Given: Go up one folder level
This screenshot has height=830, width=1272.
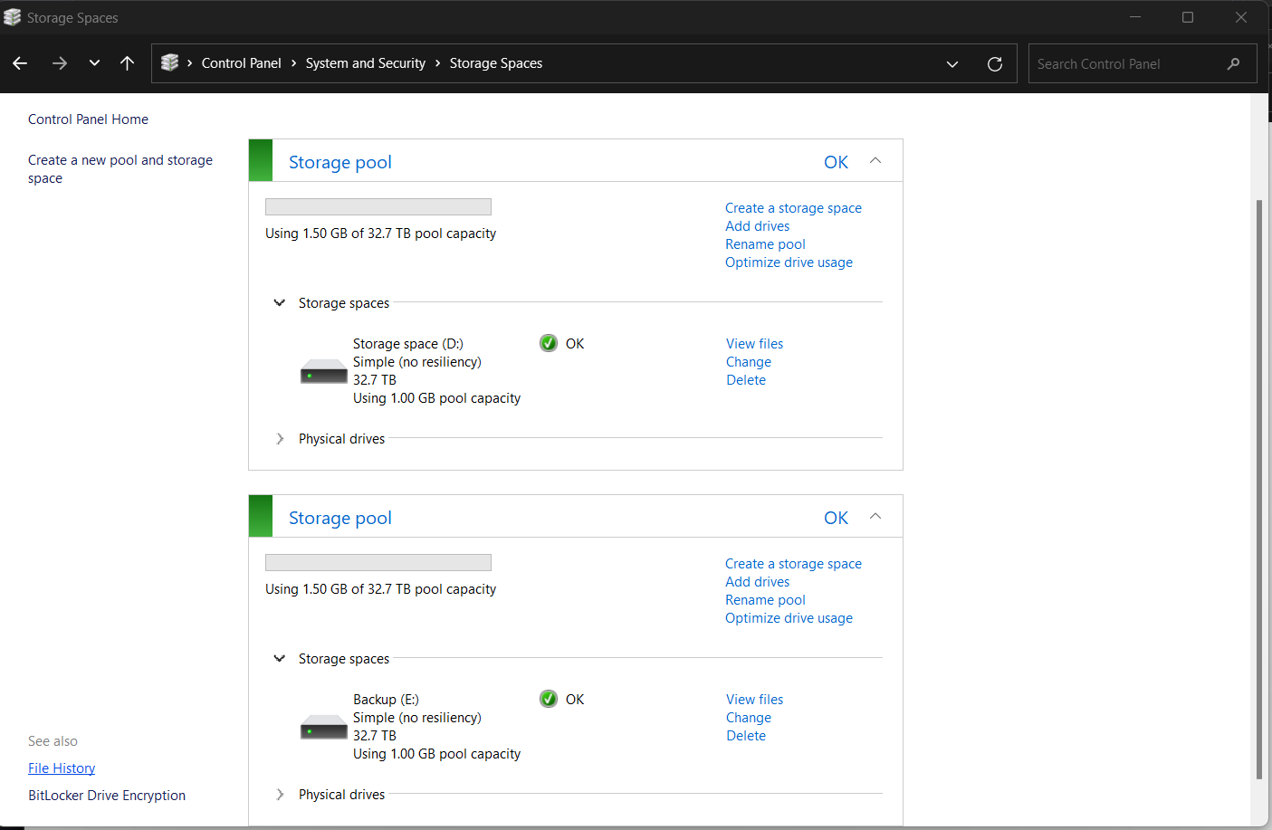Looking at the screenshot, I should 127,63.
